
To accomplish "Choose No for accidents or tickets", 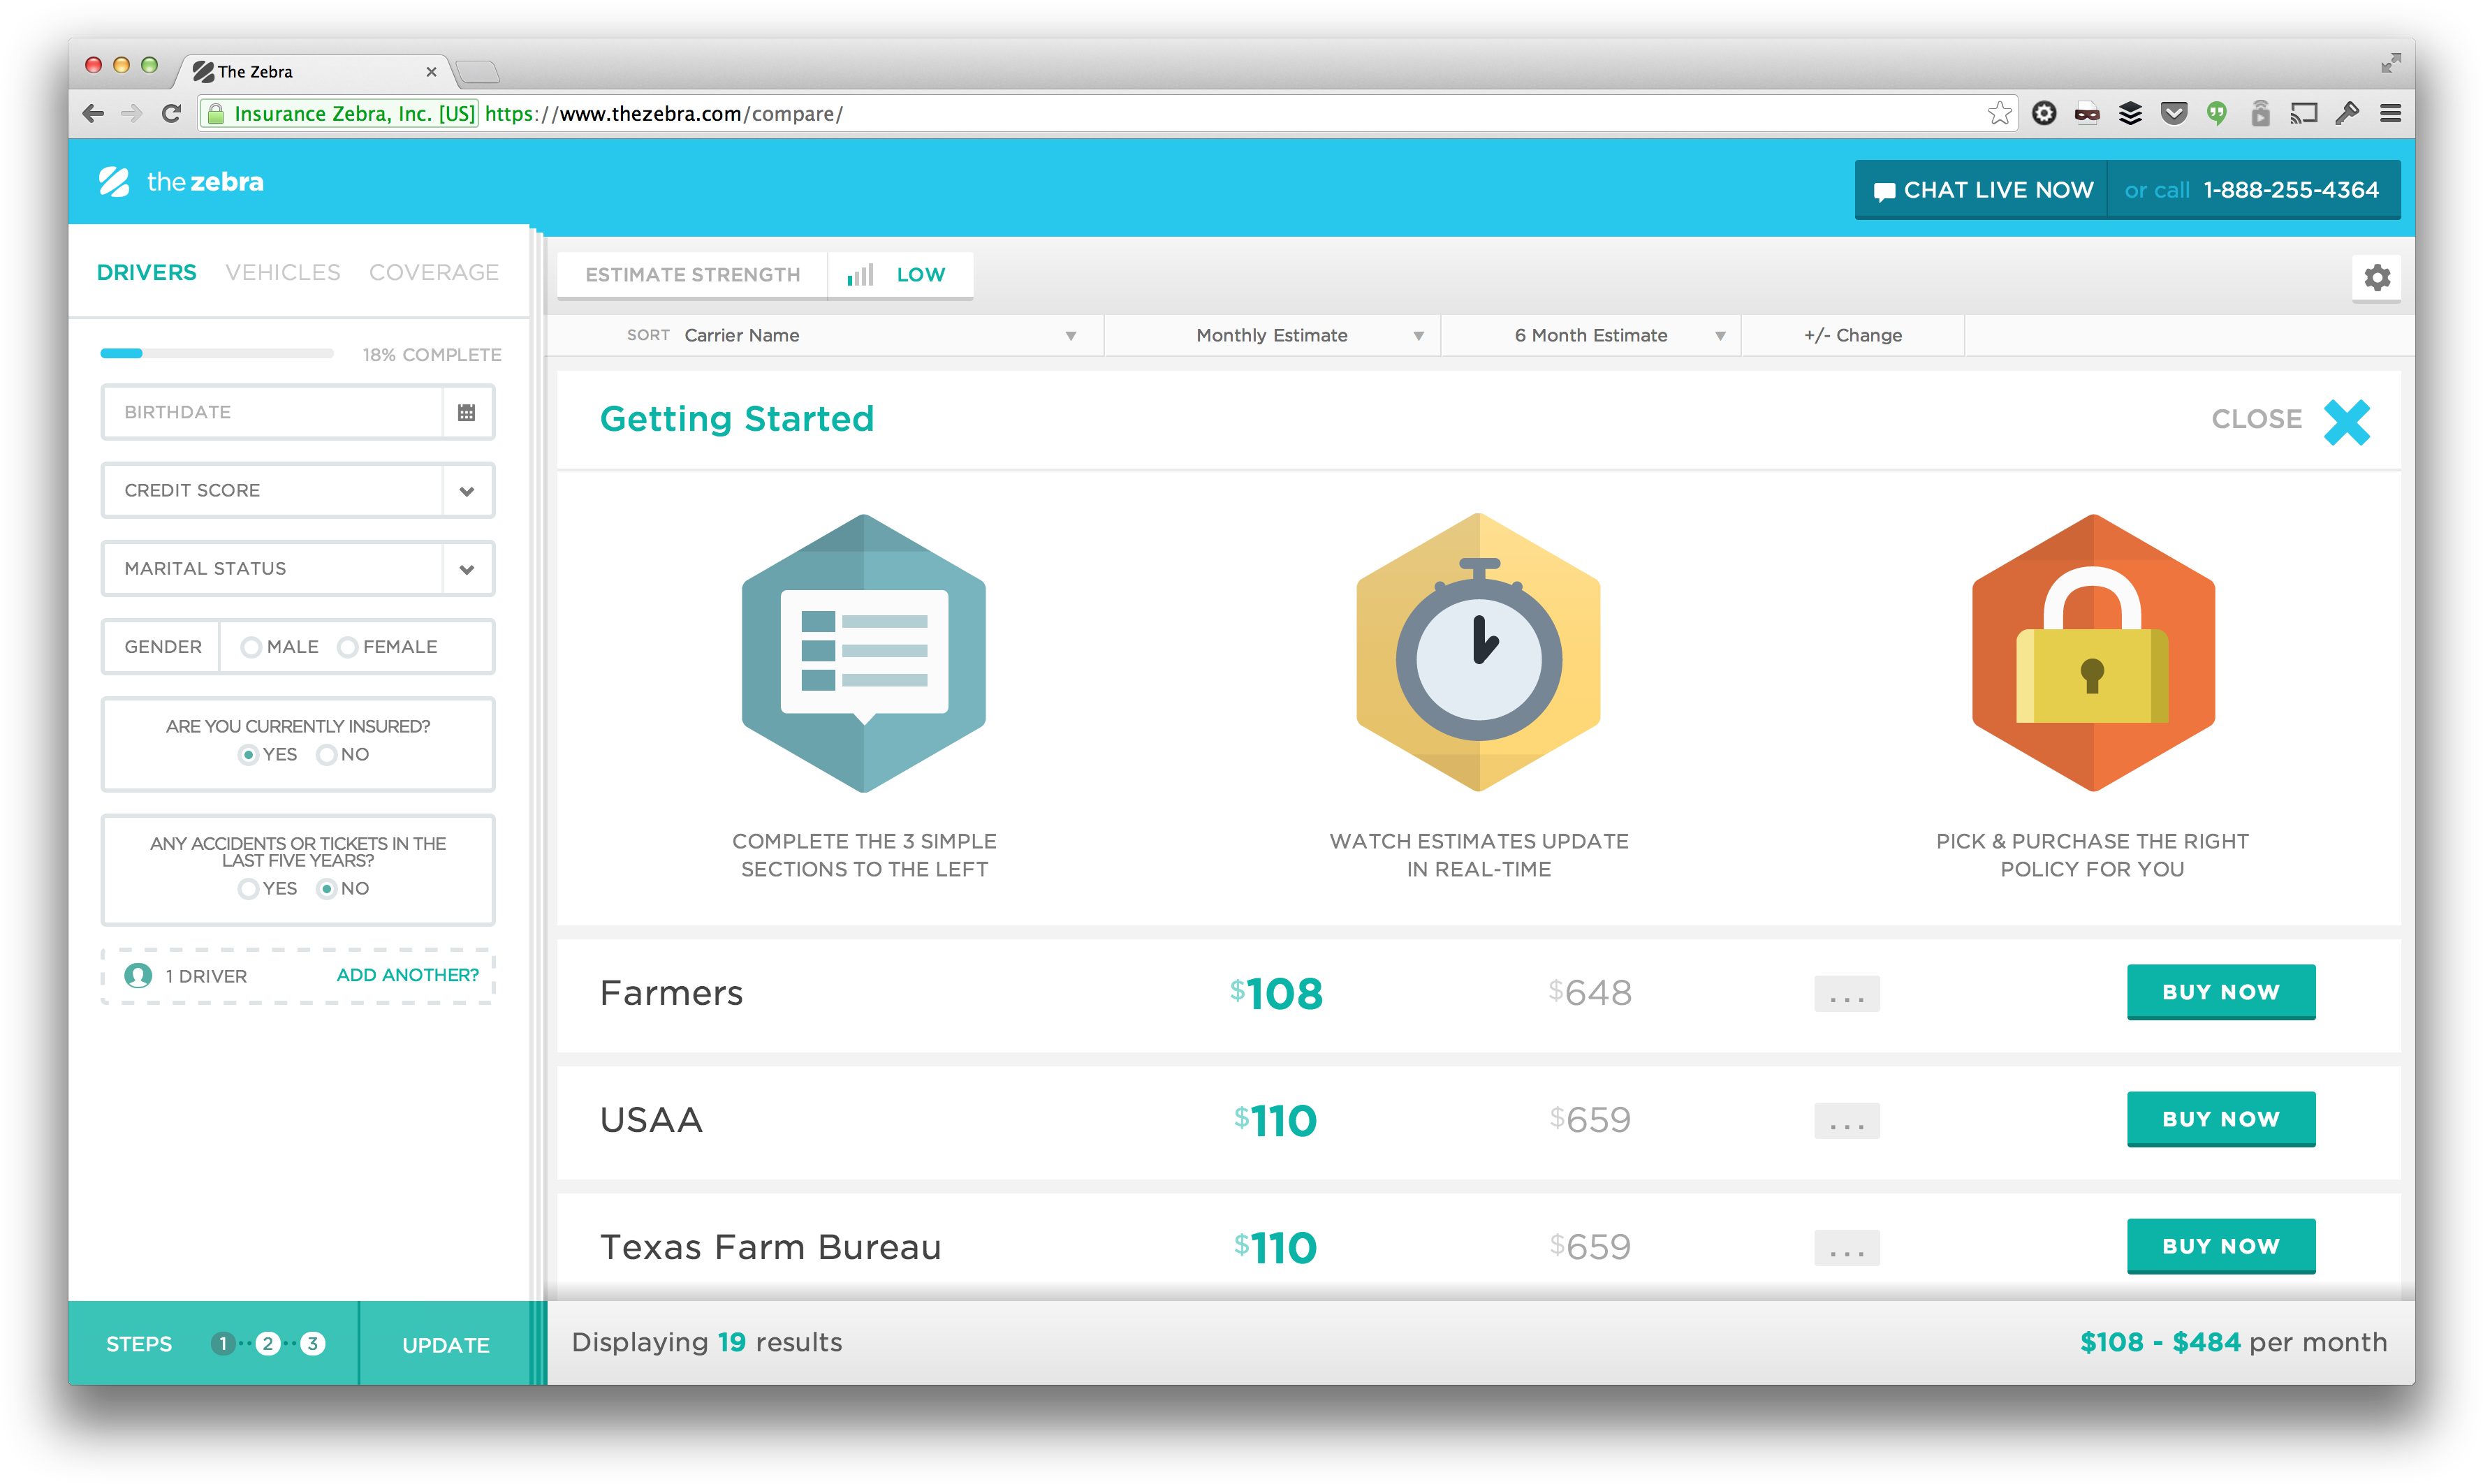I will tap(326, 889).
